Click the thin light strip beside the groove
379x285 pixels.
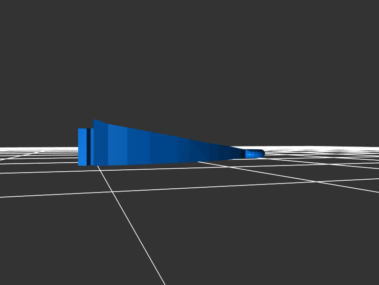coord(92,147)
